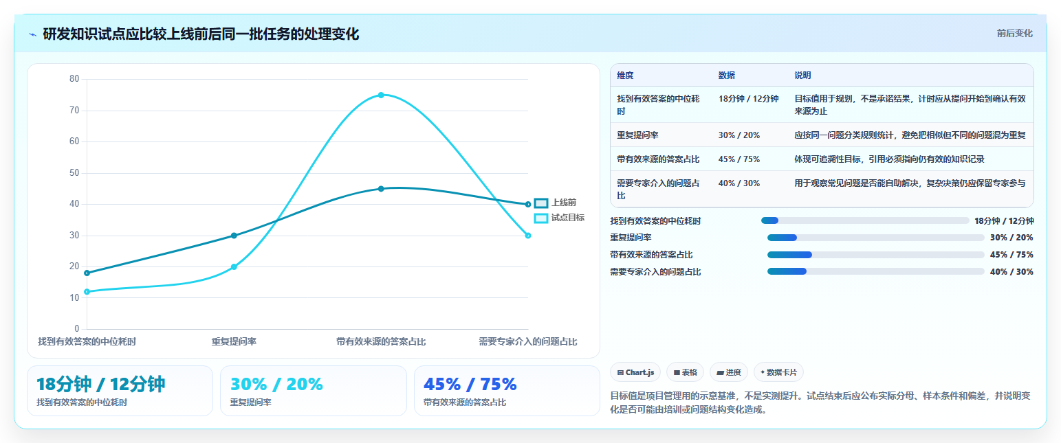Viewport: 1061px width, 443px height.
Task: Click the 45% / 75% stat card
Action: click(507, 391)
